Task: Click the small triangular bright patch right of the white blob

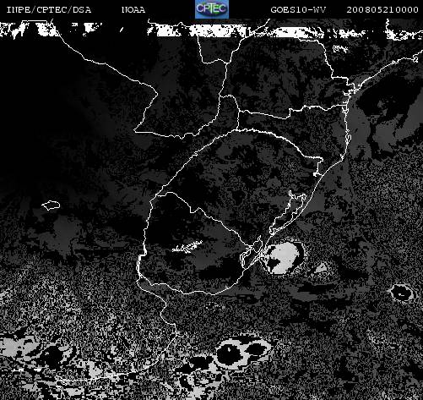Action: click(322, 268)
